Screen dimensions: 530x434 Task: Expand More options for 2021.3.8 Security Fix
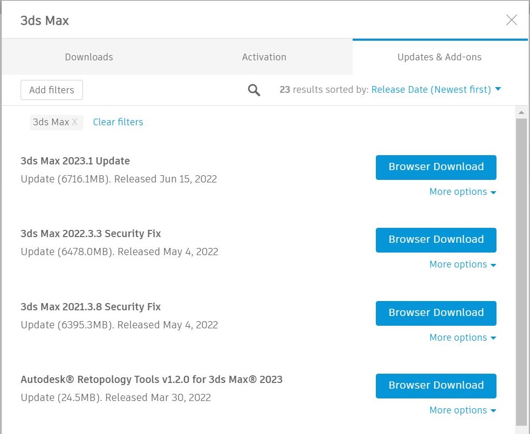462,338
